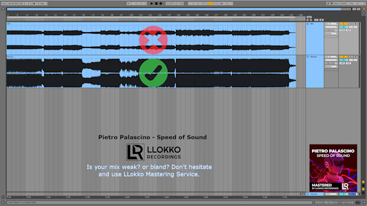
Task: Toggle the Automation Arm icon
Action: click(171, 4)
